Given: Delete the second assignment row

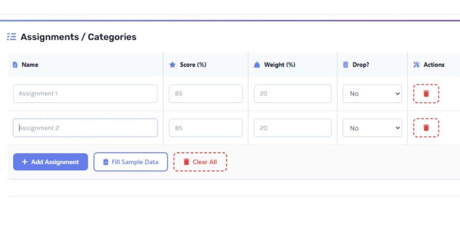Looking at the screenshot, I should tap(426, 128).
